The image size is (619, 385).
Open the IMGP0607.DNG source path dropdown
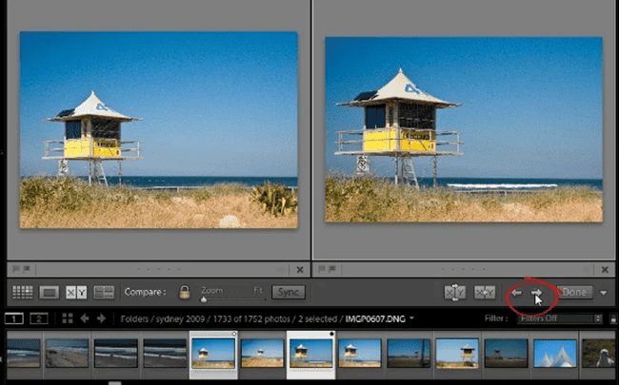point(411,318)
